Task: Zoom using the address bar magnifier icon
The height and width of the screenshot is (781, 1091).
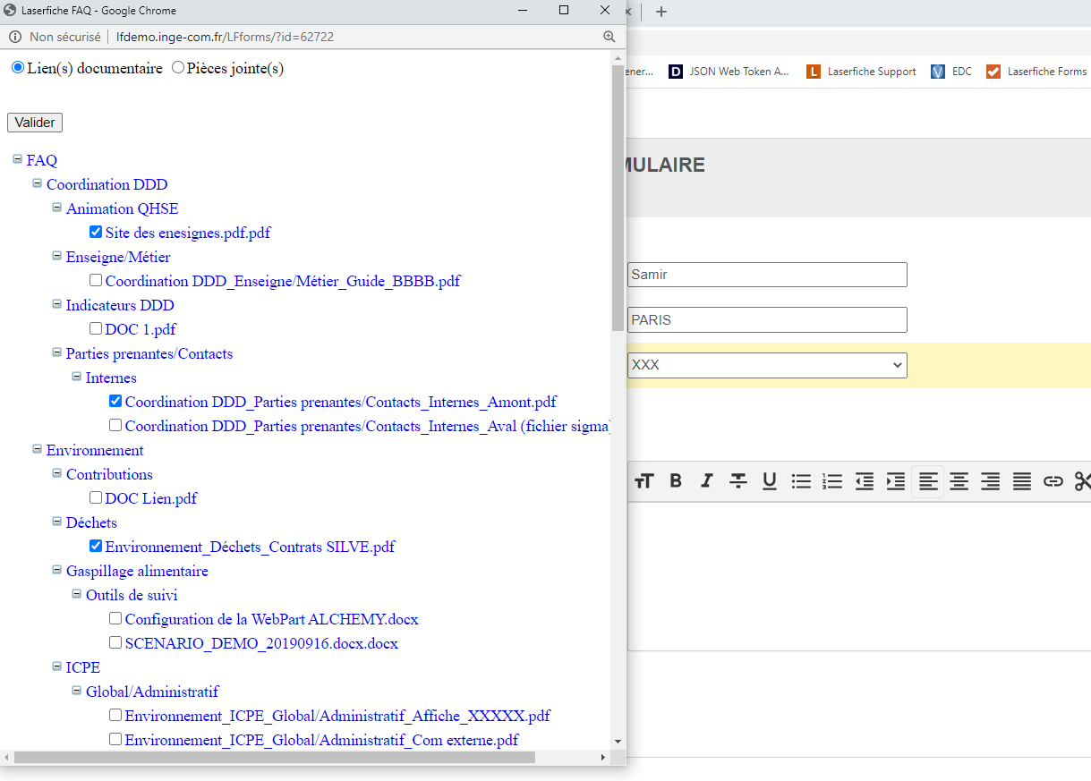Action: (609, 37)
